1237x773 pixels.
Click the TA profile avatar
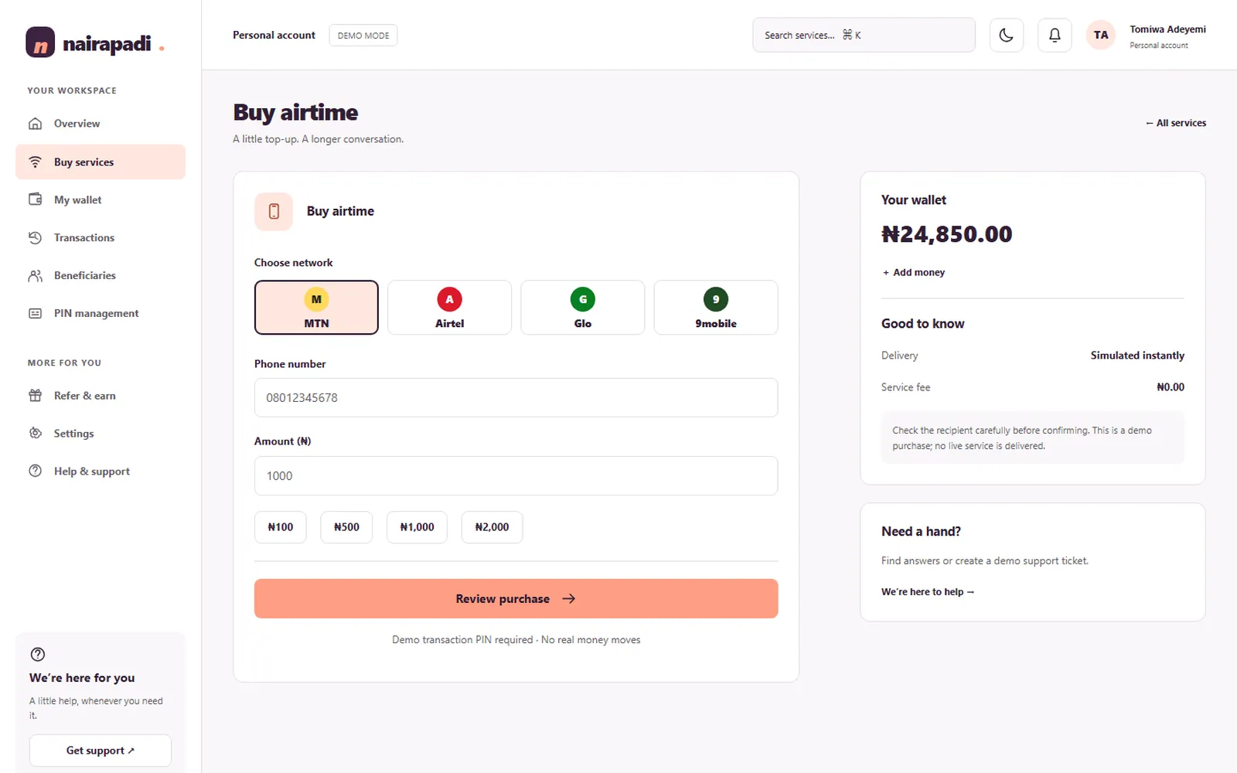coord(1101,35)
